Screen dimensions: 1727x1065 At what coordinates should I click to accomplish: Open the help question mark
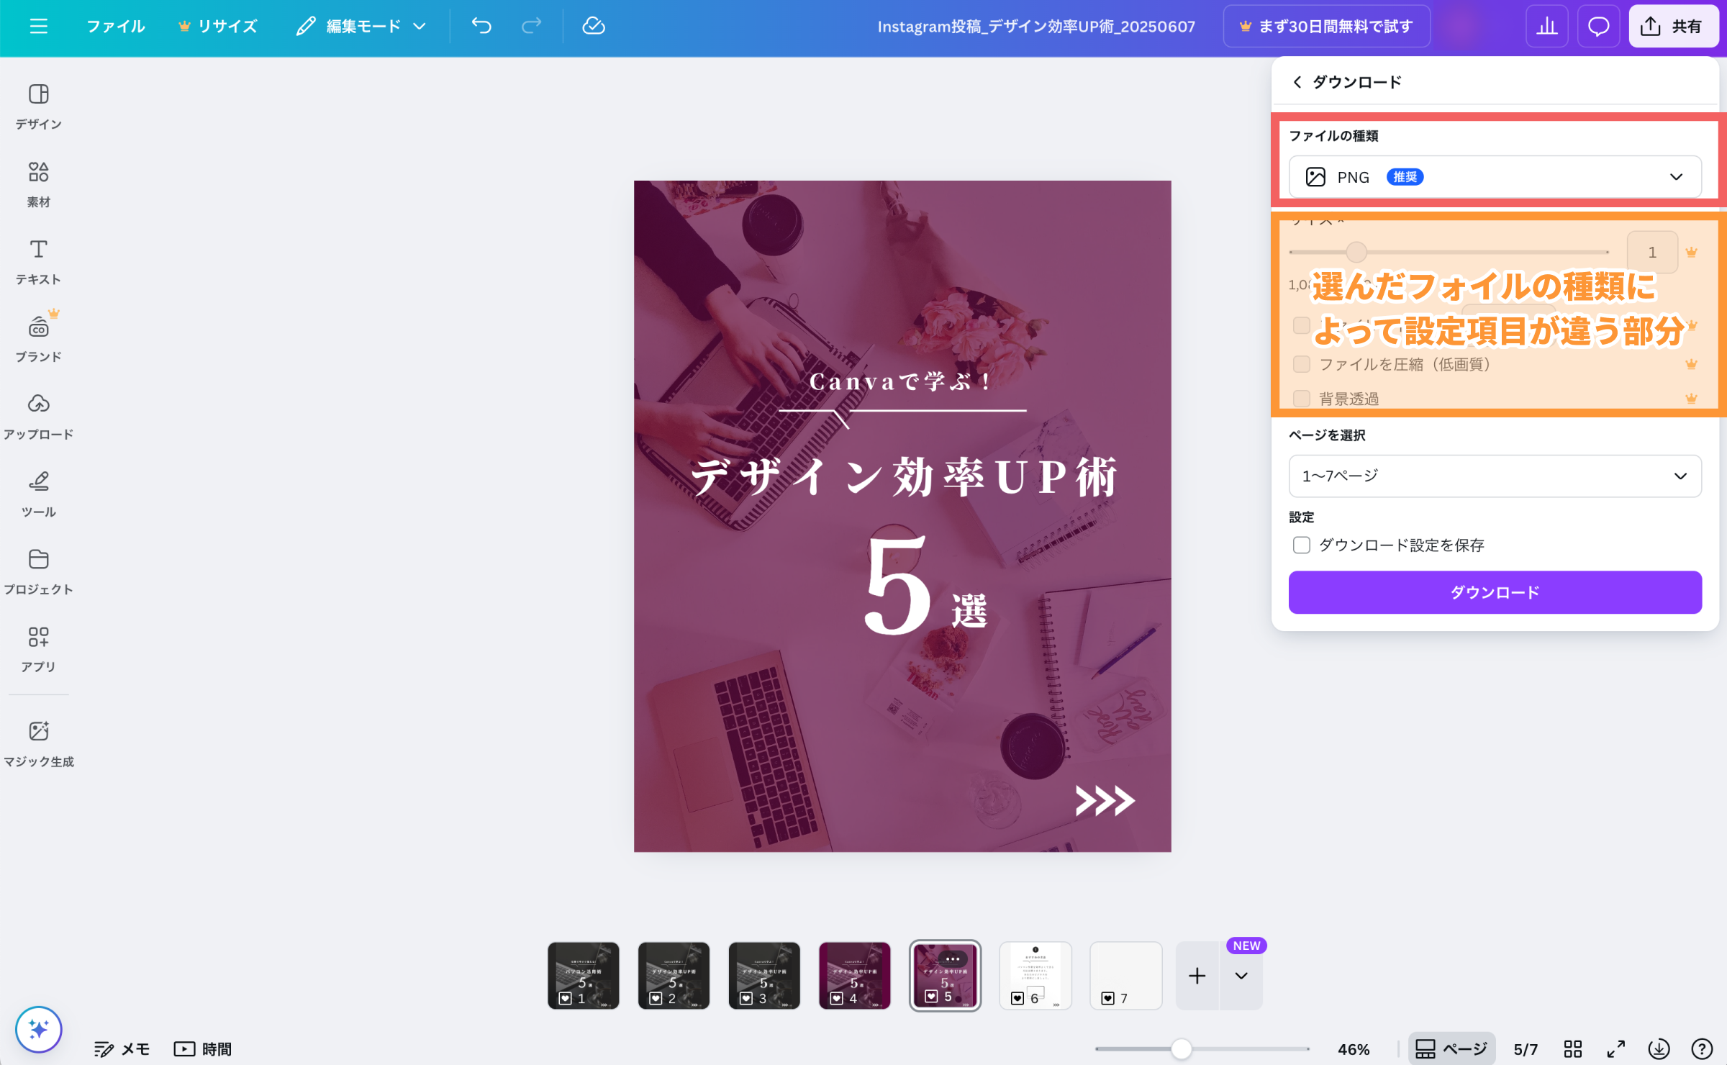click(1702, 1049)
